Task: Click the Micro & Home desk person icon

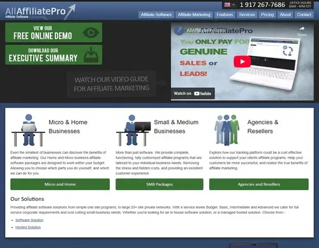Action: (x=28, y=130)
